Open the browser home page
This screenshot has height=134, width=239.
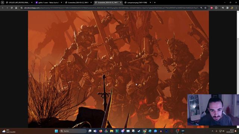16,8
